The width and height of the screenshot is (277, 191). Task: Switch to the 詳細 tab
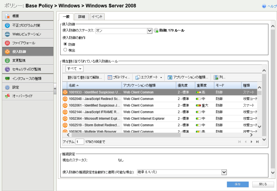point(82,17)
